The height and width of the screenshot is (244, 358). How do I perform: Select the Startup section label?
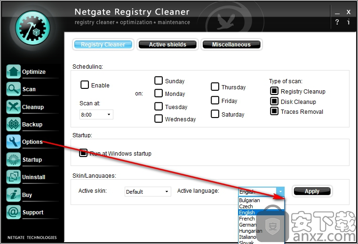coord(32,159)
